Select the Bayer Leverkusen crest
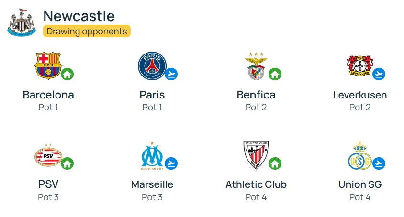 [x=360, y=65]
